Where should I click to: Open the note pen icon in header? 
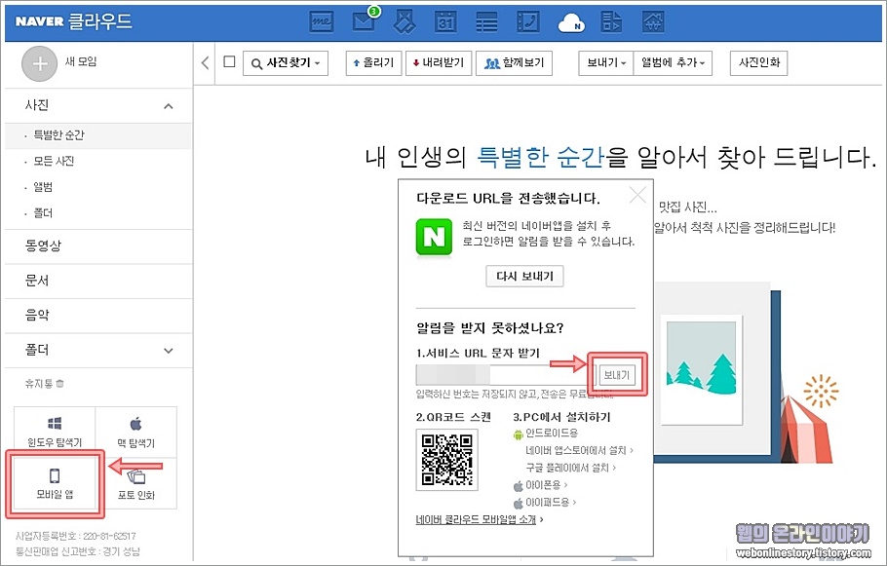(x=405, y=22)
